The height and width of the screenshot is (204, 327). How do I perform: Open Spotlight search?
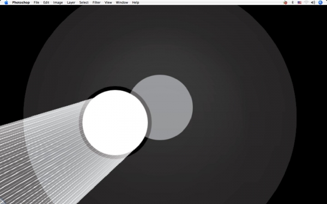tap(320, 3)
